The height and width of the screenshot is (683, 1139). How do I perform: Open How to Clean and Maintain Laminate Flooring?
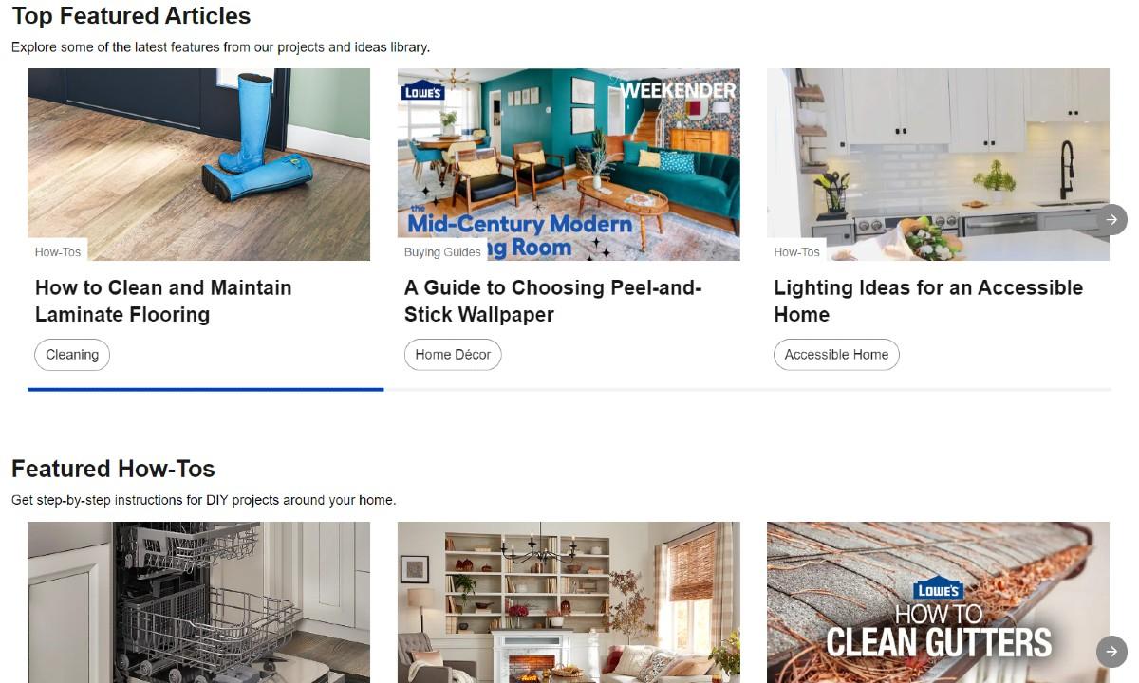[163, 301]
